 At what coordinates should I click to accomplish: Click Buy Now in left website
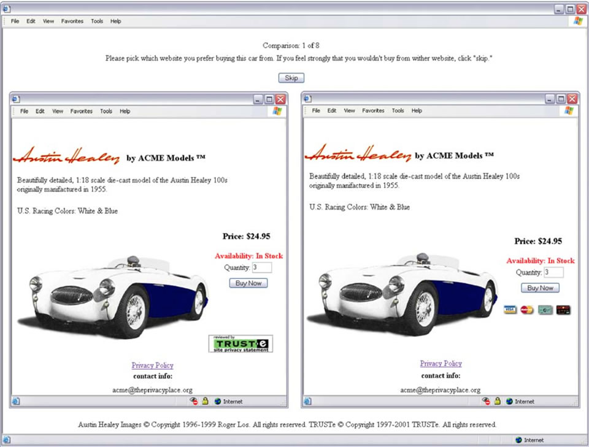tap(248, 283)
